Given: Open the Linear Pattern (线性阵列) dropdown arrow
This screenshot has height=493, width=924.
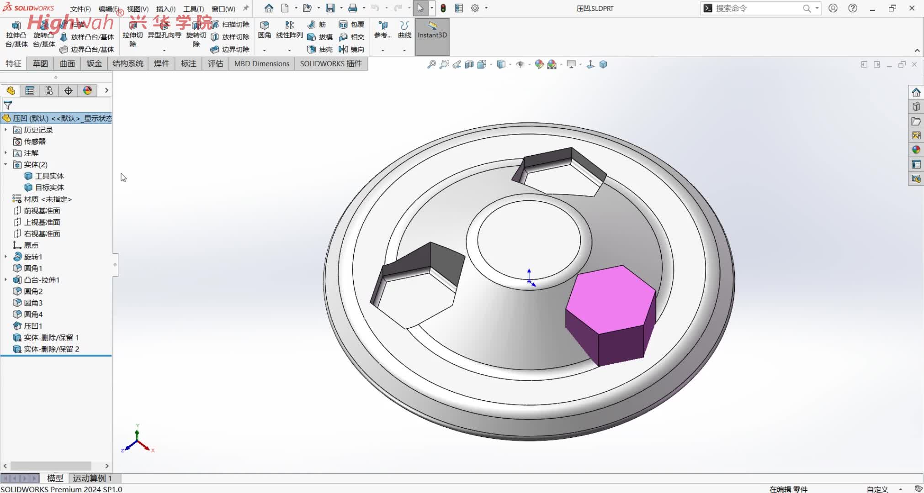Looking at the screenshot, I should [289, 50].
